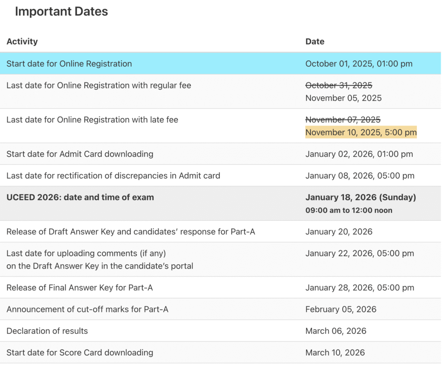Click the UCEED 2026 date and time of exam text
Image resolution: width=442 pixels, height=366 pixels.
click(80, 197)
